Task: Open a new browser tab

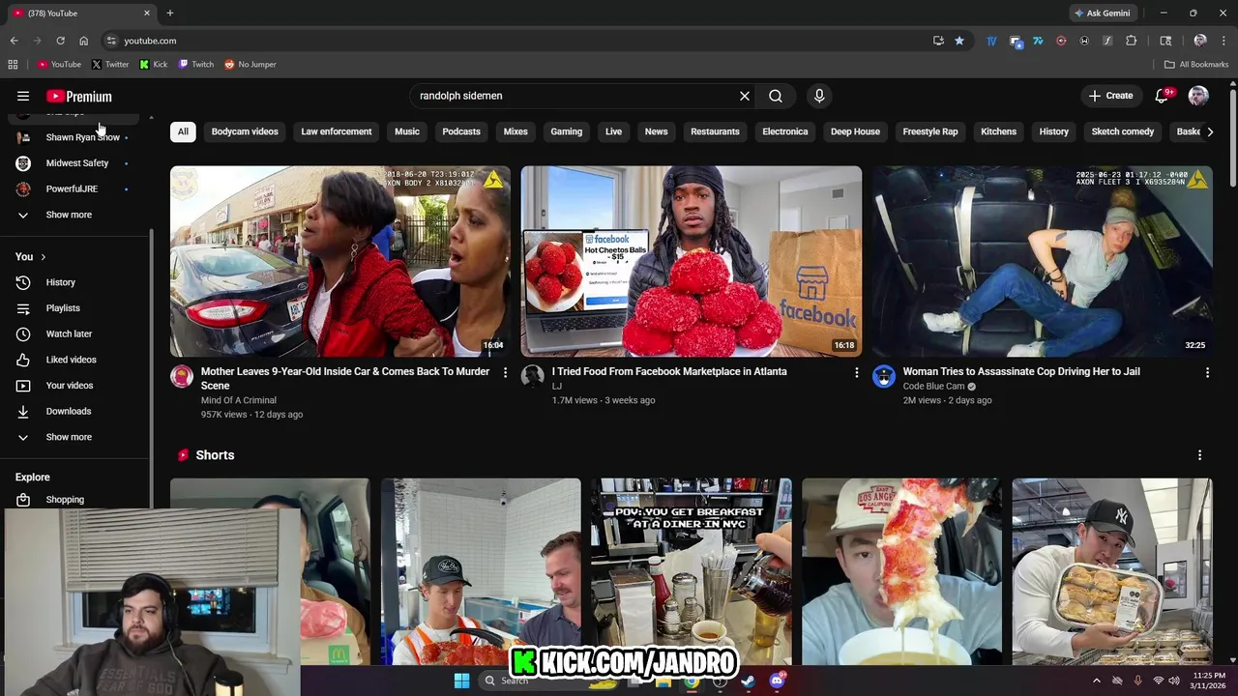Action: click(x=170, y=14)
